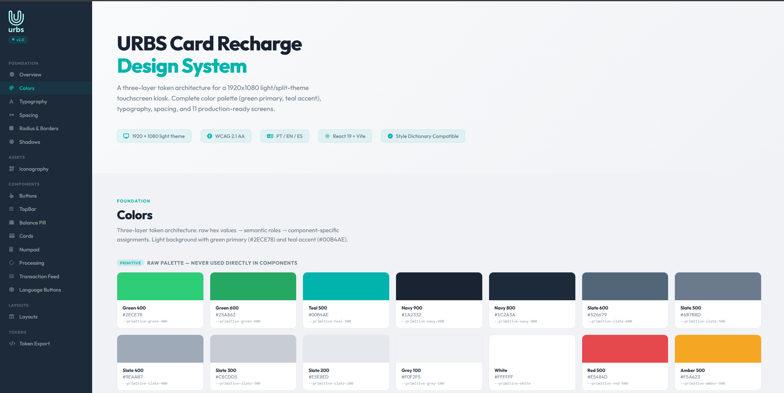
Task: Click the URBS logo at top left
Action: point(16,20)
